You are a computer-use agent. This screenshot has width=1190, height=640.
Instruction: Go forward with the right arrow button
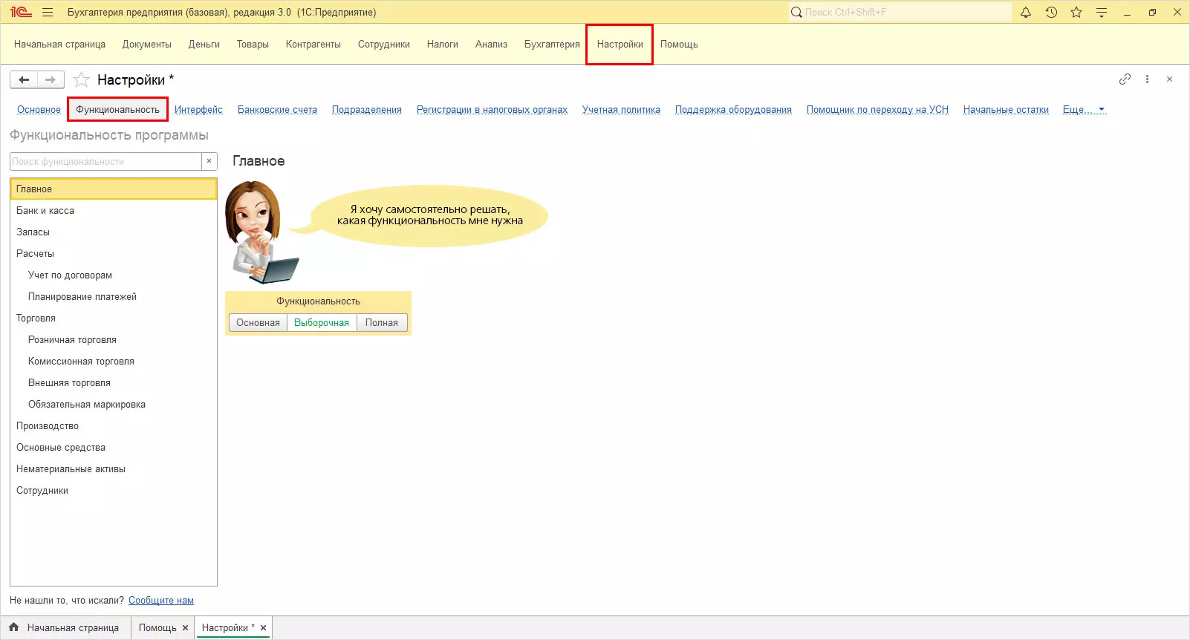[x=51, y=79]
